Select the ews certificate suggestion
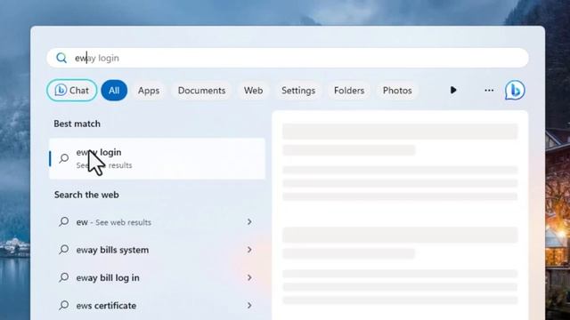This screenshot has width=570, height=320. tap(157, 306)
